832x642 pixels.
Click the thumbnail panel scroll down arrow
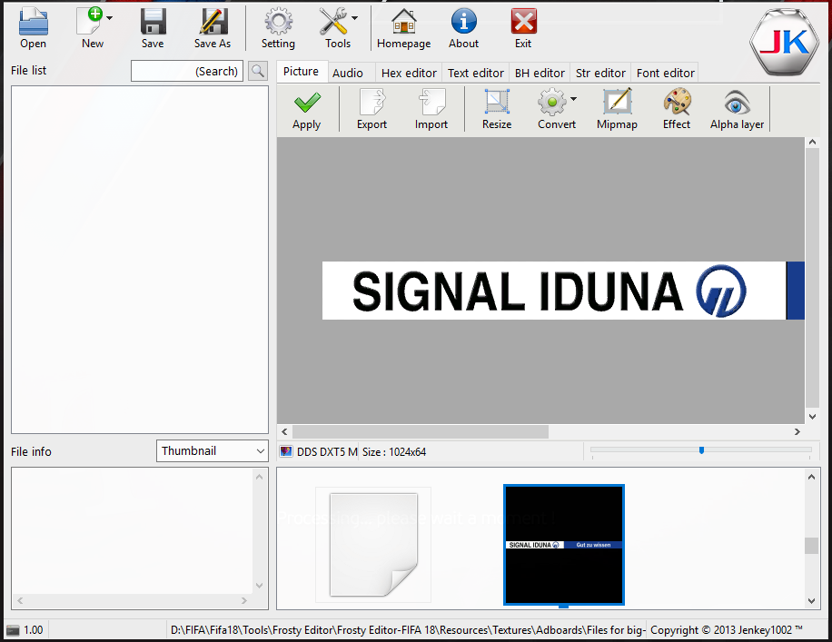pyautogui.click(x=811, y=600)
